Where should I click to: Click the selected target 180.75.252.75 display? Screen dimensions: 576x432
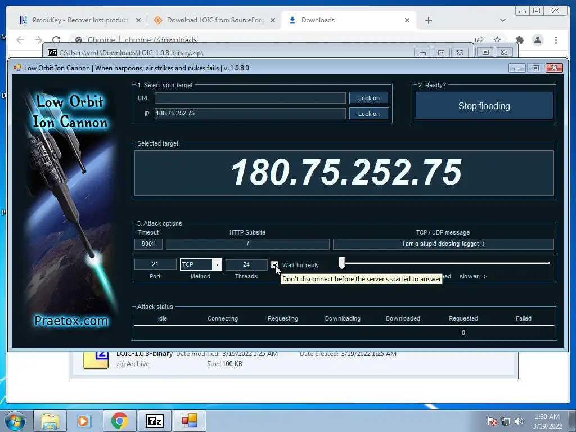click(345, 172)
